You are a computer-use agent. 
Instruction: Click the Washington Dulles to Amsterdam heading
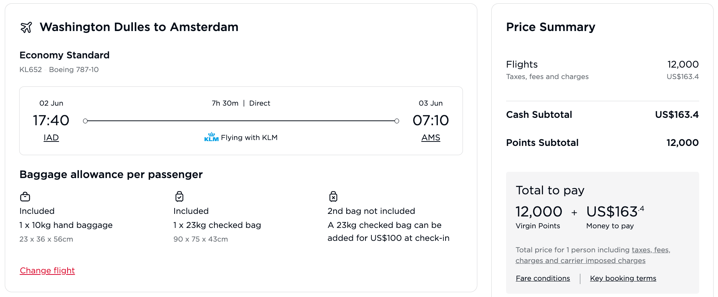pos(139,27)
